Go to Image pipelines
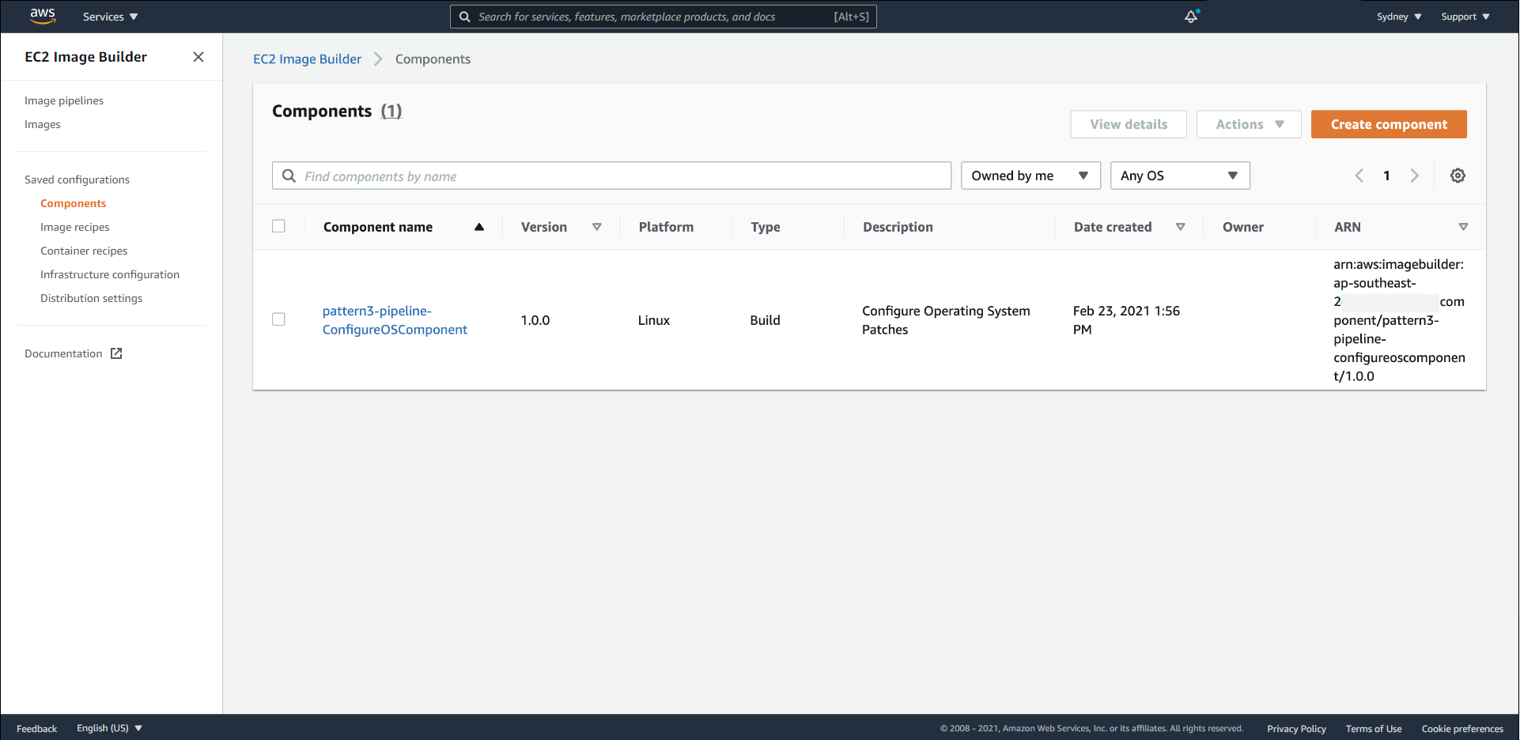 pos(64,100)
